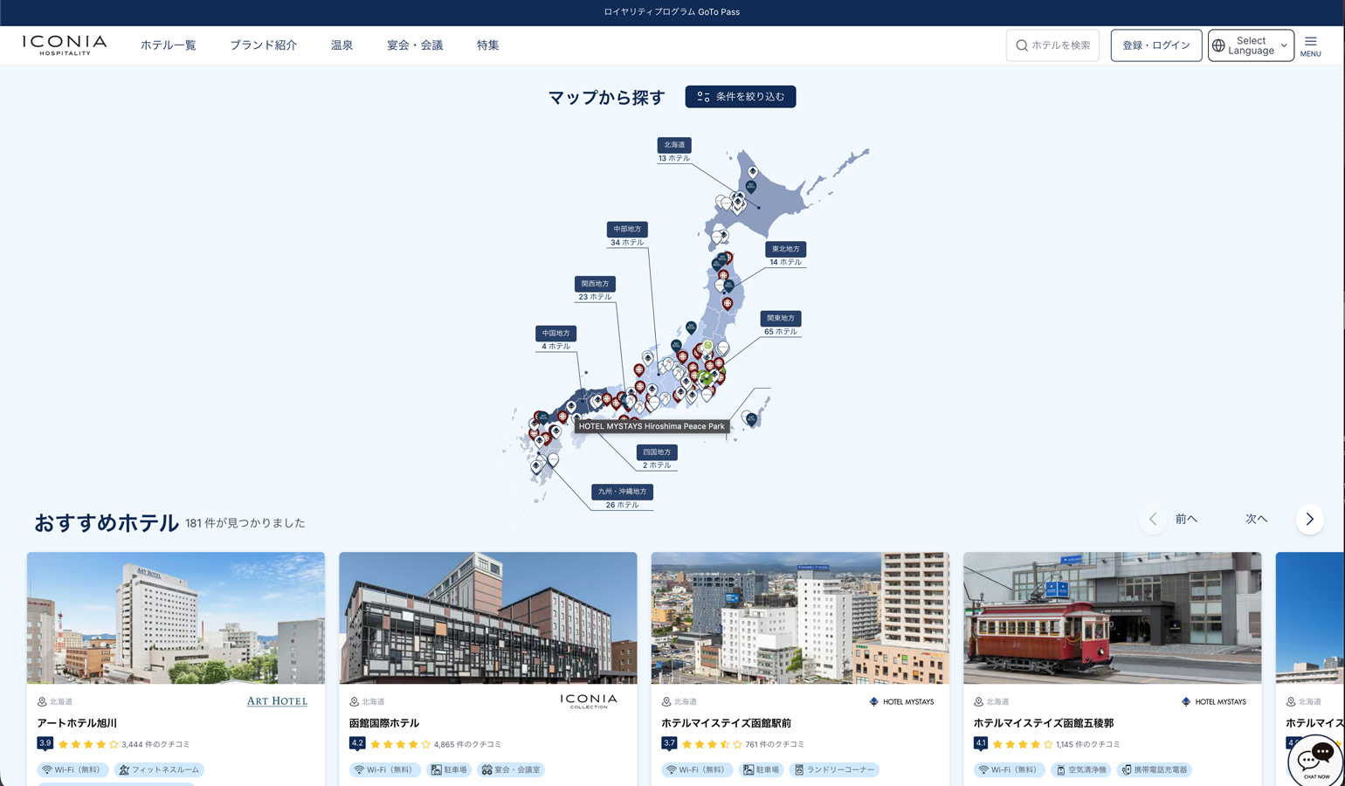
Task: Go to previous hotels with the left arrow
Action: point(1153,520)
